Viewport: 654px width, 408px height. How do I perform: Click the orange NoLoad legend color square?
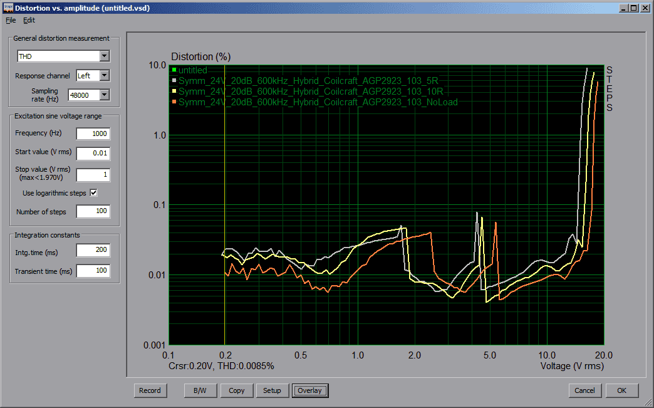(x=174, y=102)
